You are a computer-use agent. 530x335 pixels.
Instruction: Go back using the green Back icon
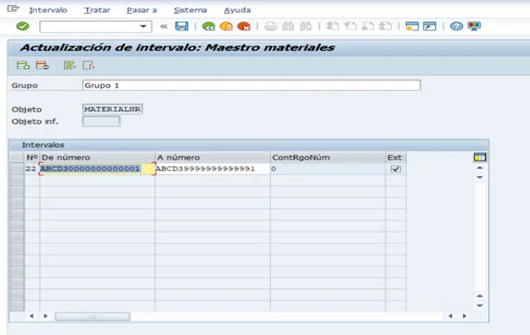pyautogui.click(x=209, y=26)
